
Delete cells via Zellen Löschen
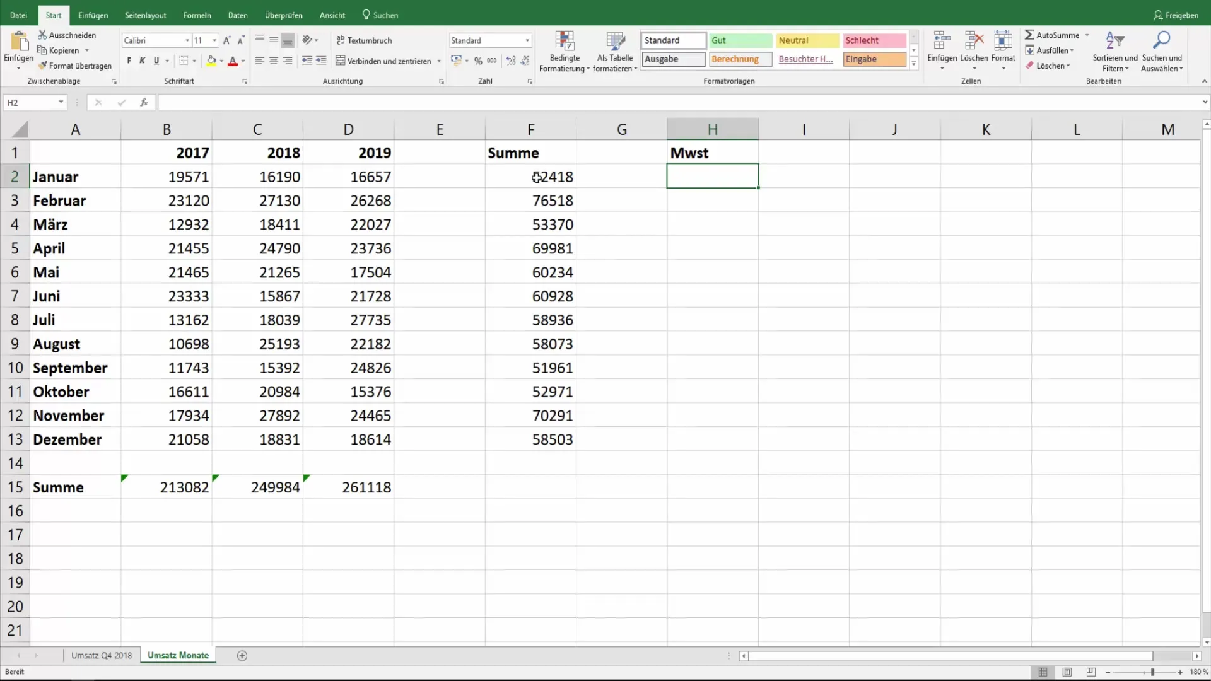pyautogui.click(x=974, y=51)
